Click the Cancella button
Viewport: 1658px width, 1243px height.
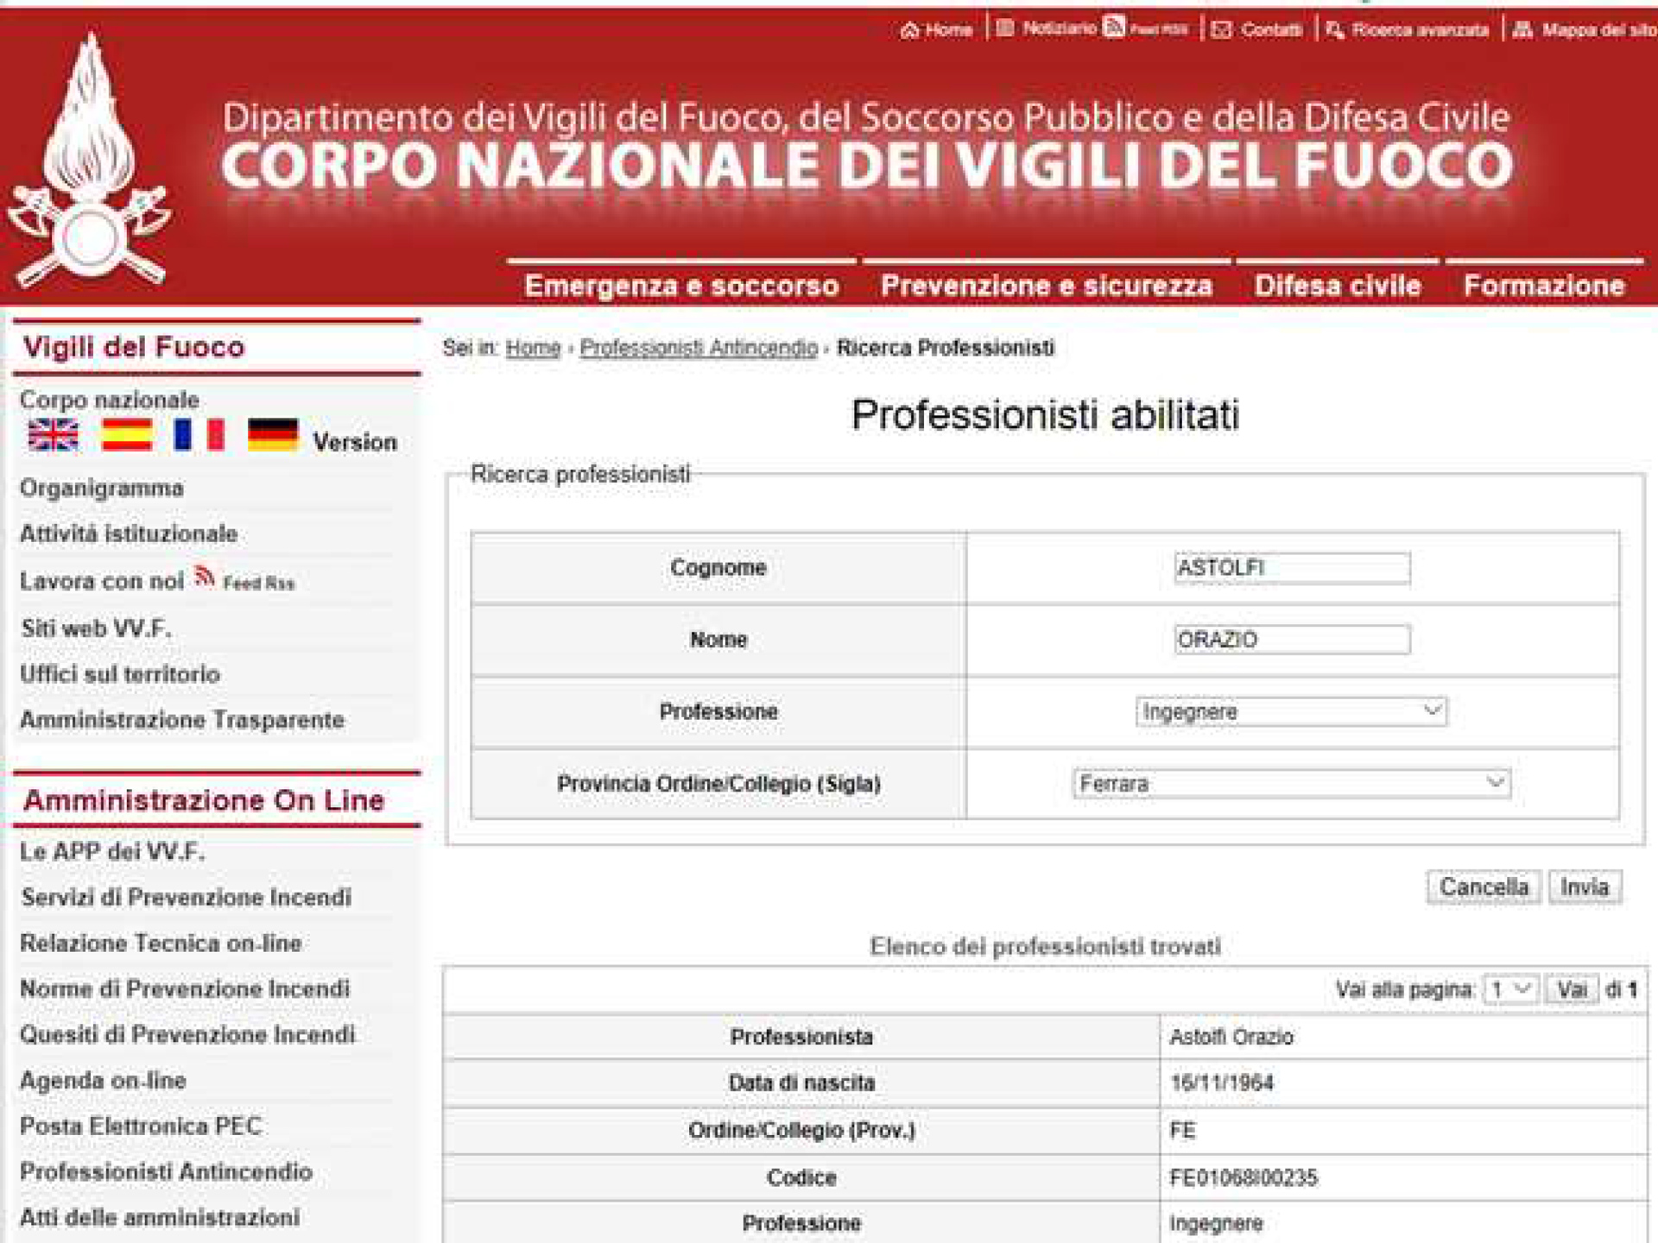[1484, 887]
